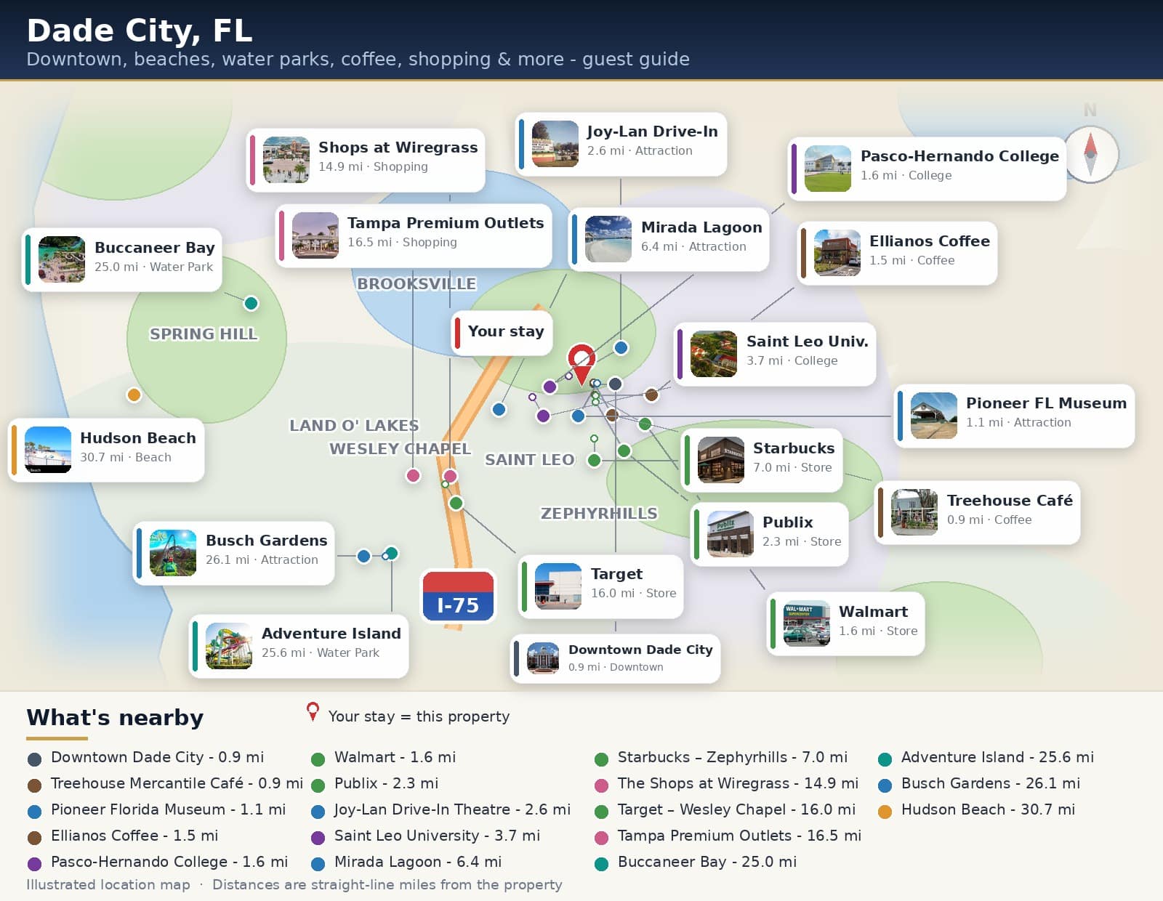Viewport: 1163px width, 901px height.
Task: Click the BROOKSVILLE map label
Action: tap(416, 284)
